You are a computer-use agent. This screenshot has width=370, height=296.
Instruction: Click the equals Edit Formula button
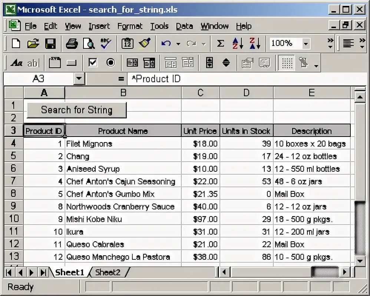(121, 79)
